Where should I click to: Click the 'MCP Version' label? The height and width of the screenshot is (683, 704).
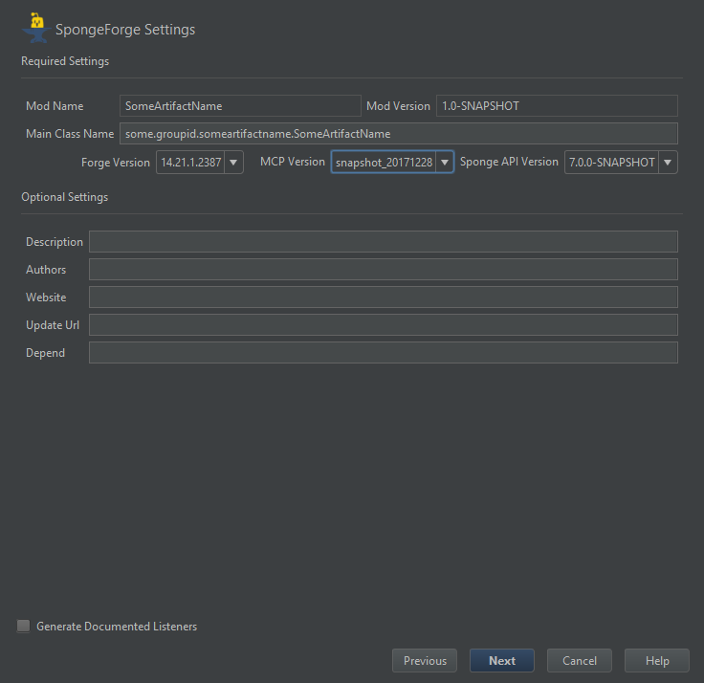[293, 162]
